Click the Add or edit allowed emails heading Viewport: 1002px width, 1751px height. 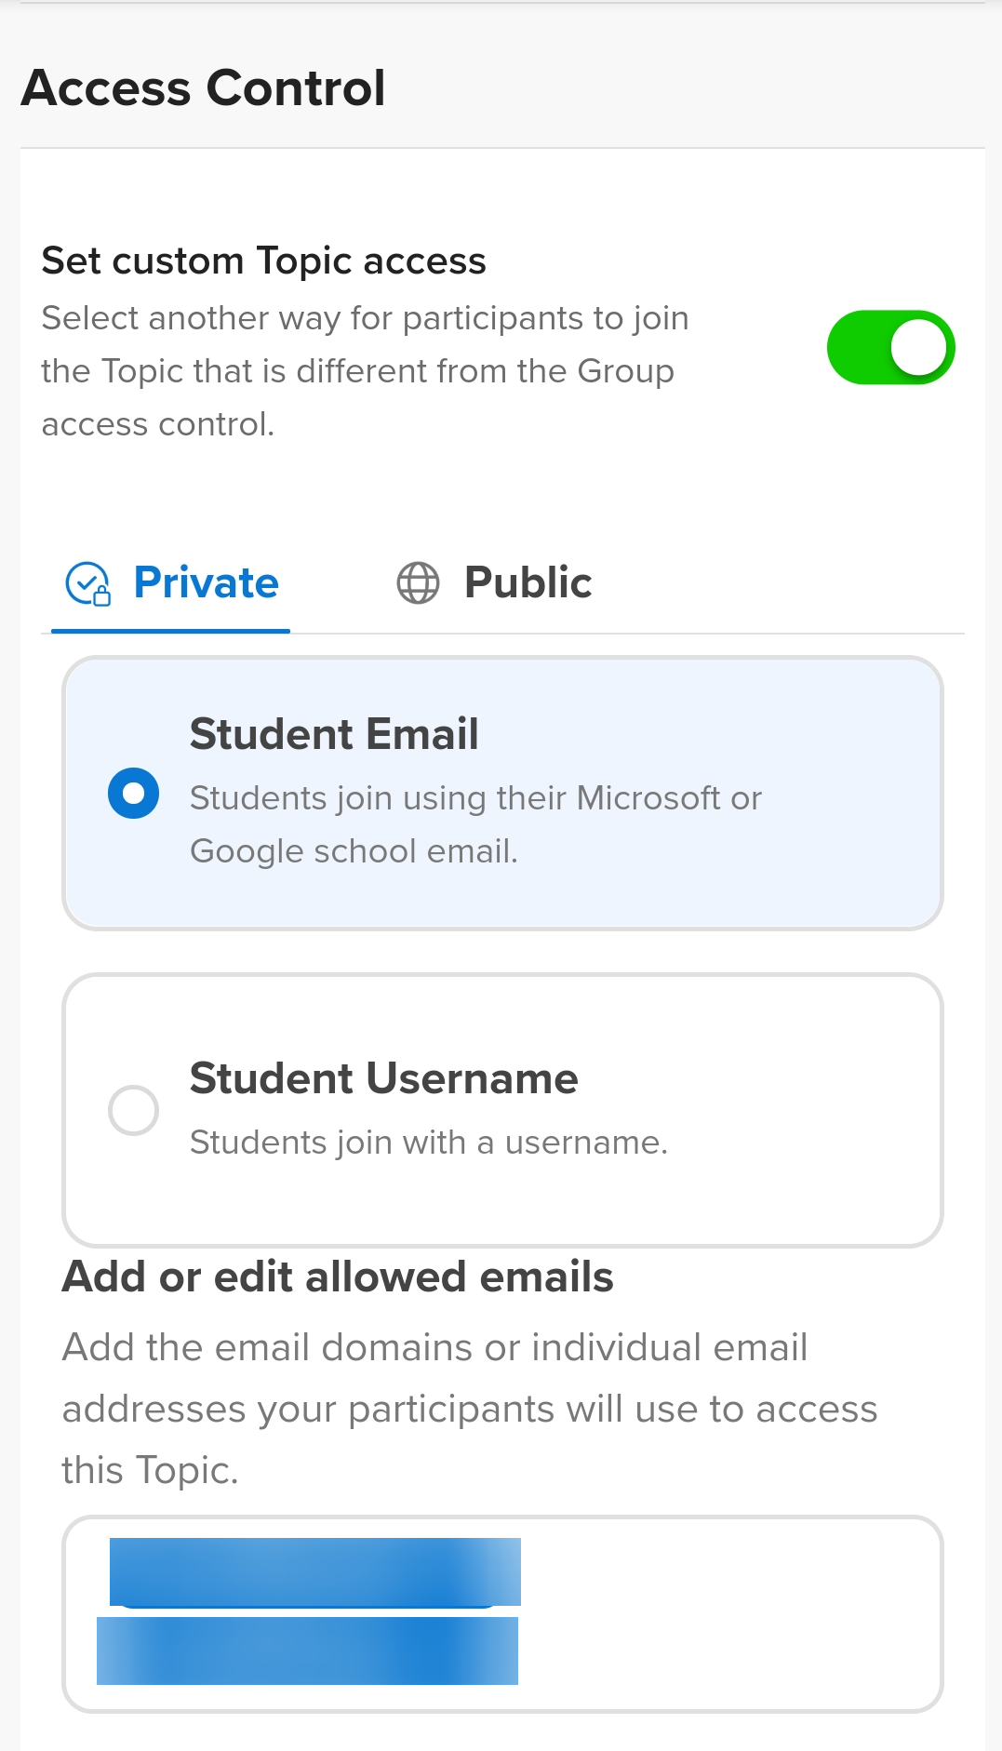pyautogui.click(x=338, y=1277)
